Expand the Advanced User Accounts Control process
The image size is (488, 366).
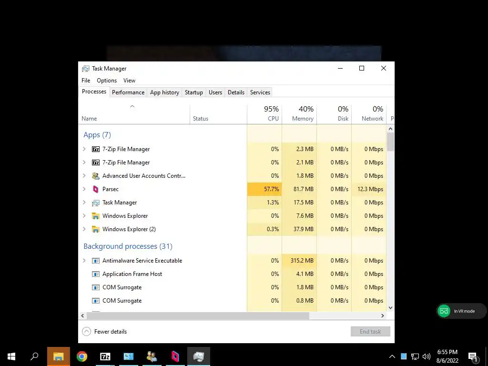click(84, 176)
